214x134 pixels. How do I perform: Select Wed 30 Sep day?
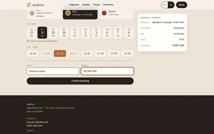click(64, 32)
